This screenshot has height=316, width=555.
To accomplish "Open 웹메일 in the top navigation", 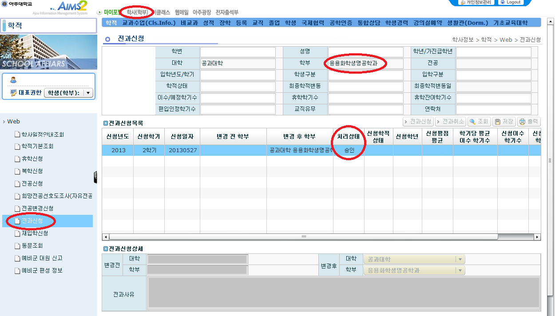I will pyautogui.click(x=182, y=12).
